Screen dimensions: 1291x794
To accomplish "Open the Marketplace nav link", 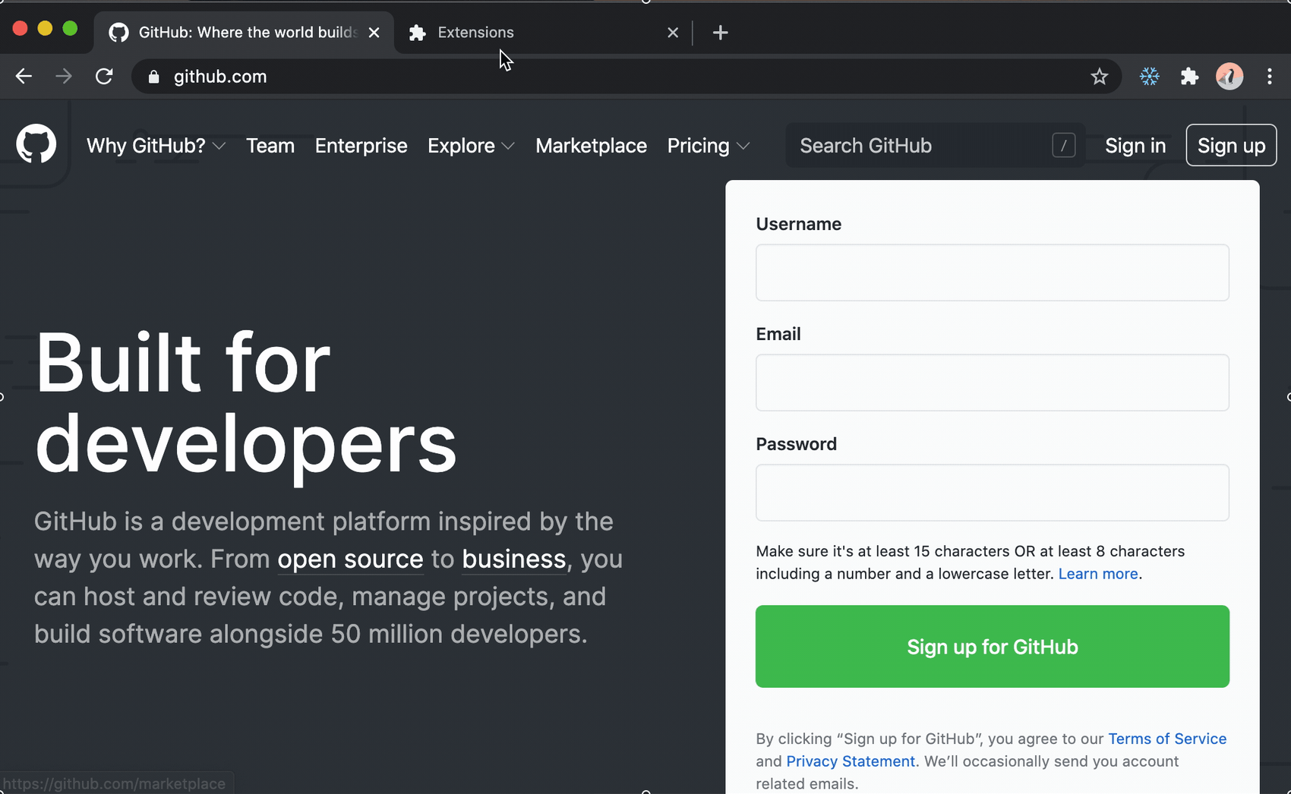I will point(592,146).
